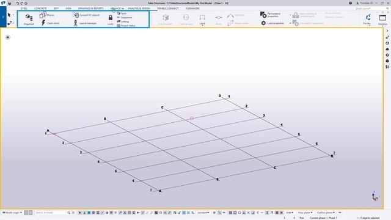This screenshot has height=220, width=391.
Task: Open the standard selection filter dropdown
Action: coord(203,213)
